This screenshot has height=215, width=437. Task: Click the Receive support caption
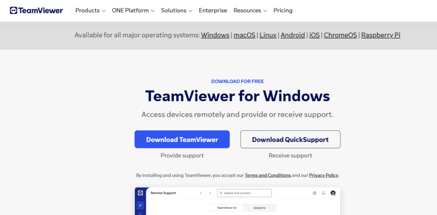[x=291, y=155]
